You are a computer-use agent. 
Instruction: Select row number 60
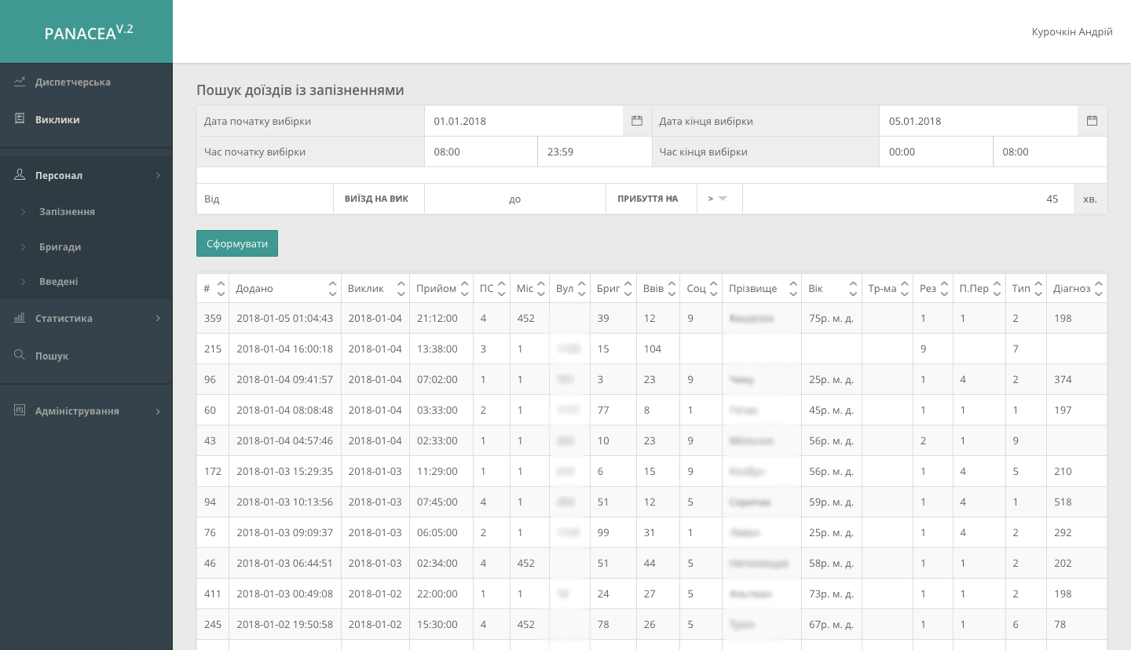pyautogui.click(x=210, y=410)
